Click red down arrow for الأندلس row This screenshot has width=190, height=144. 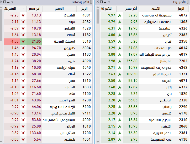pos(23,28)
